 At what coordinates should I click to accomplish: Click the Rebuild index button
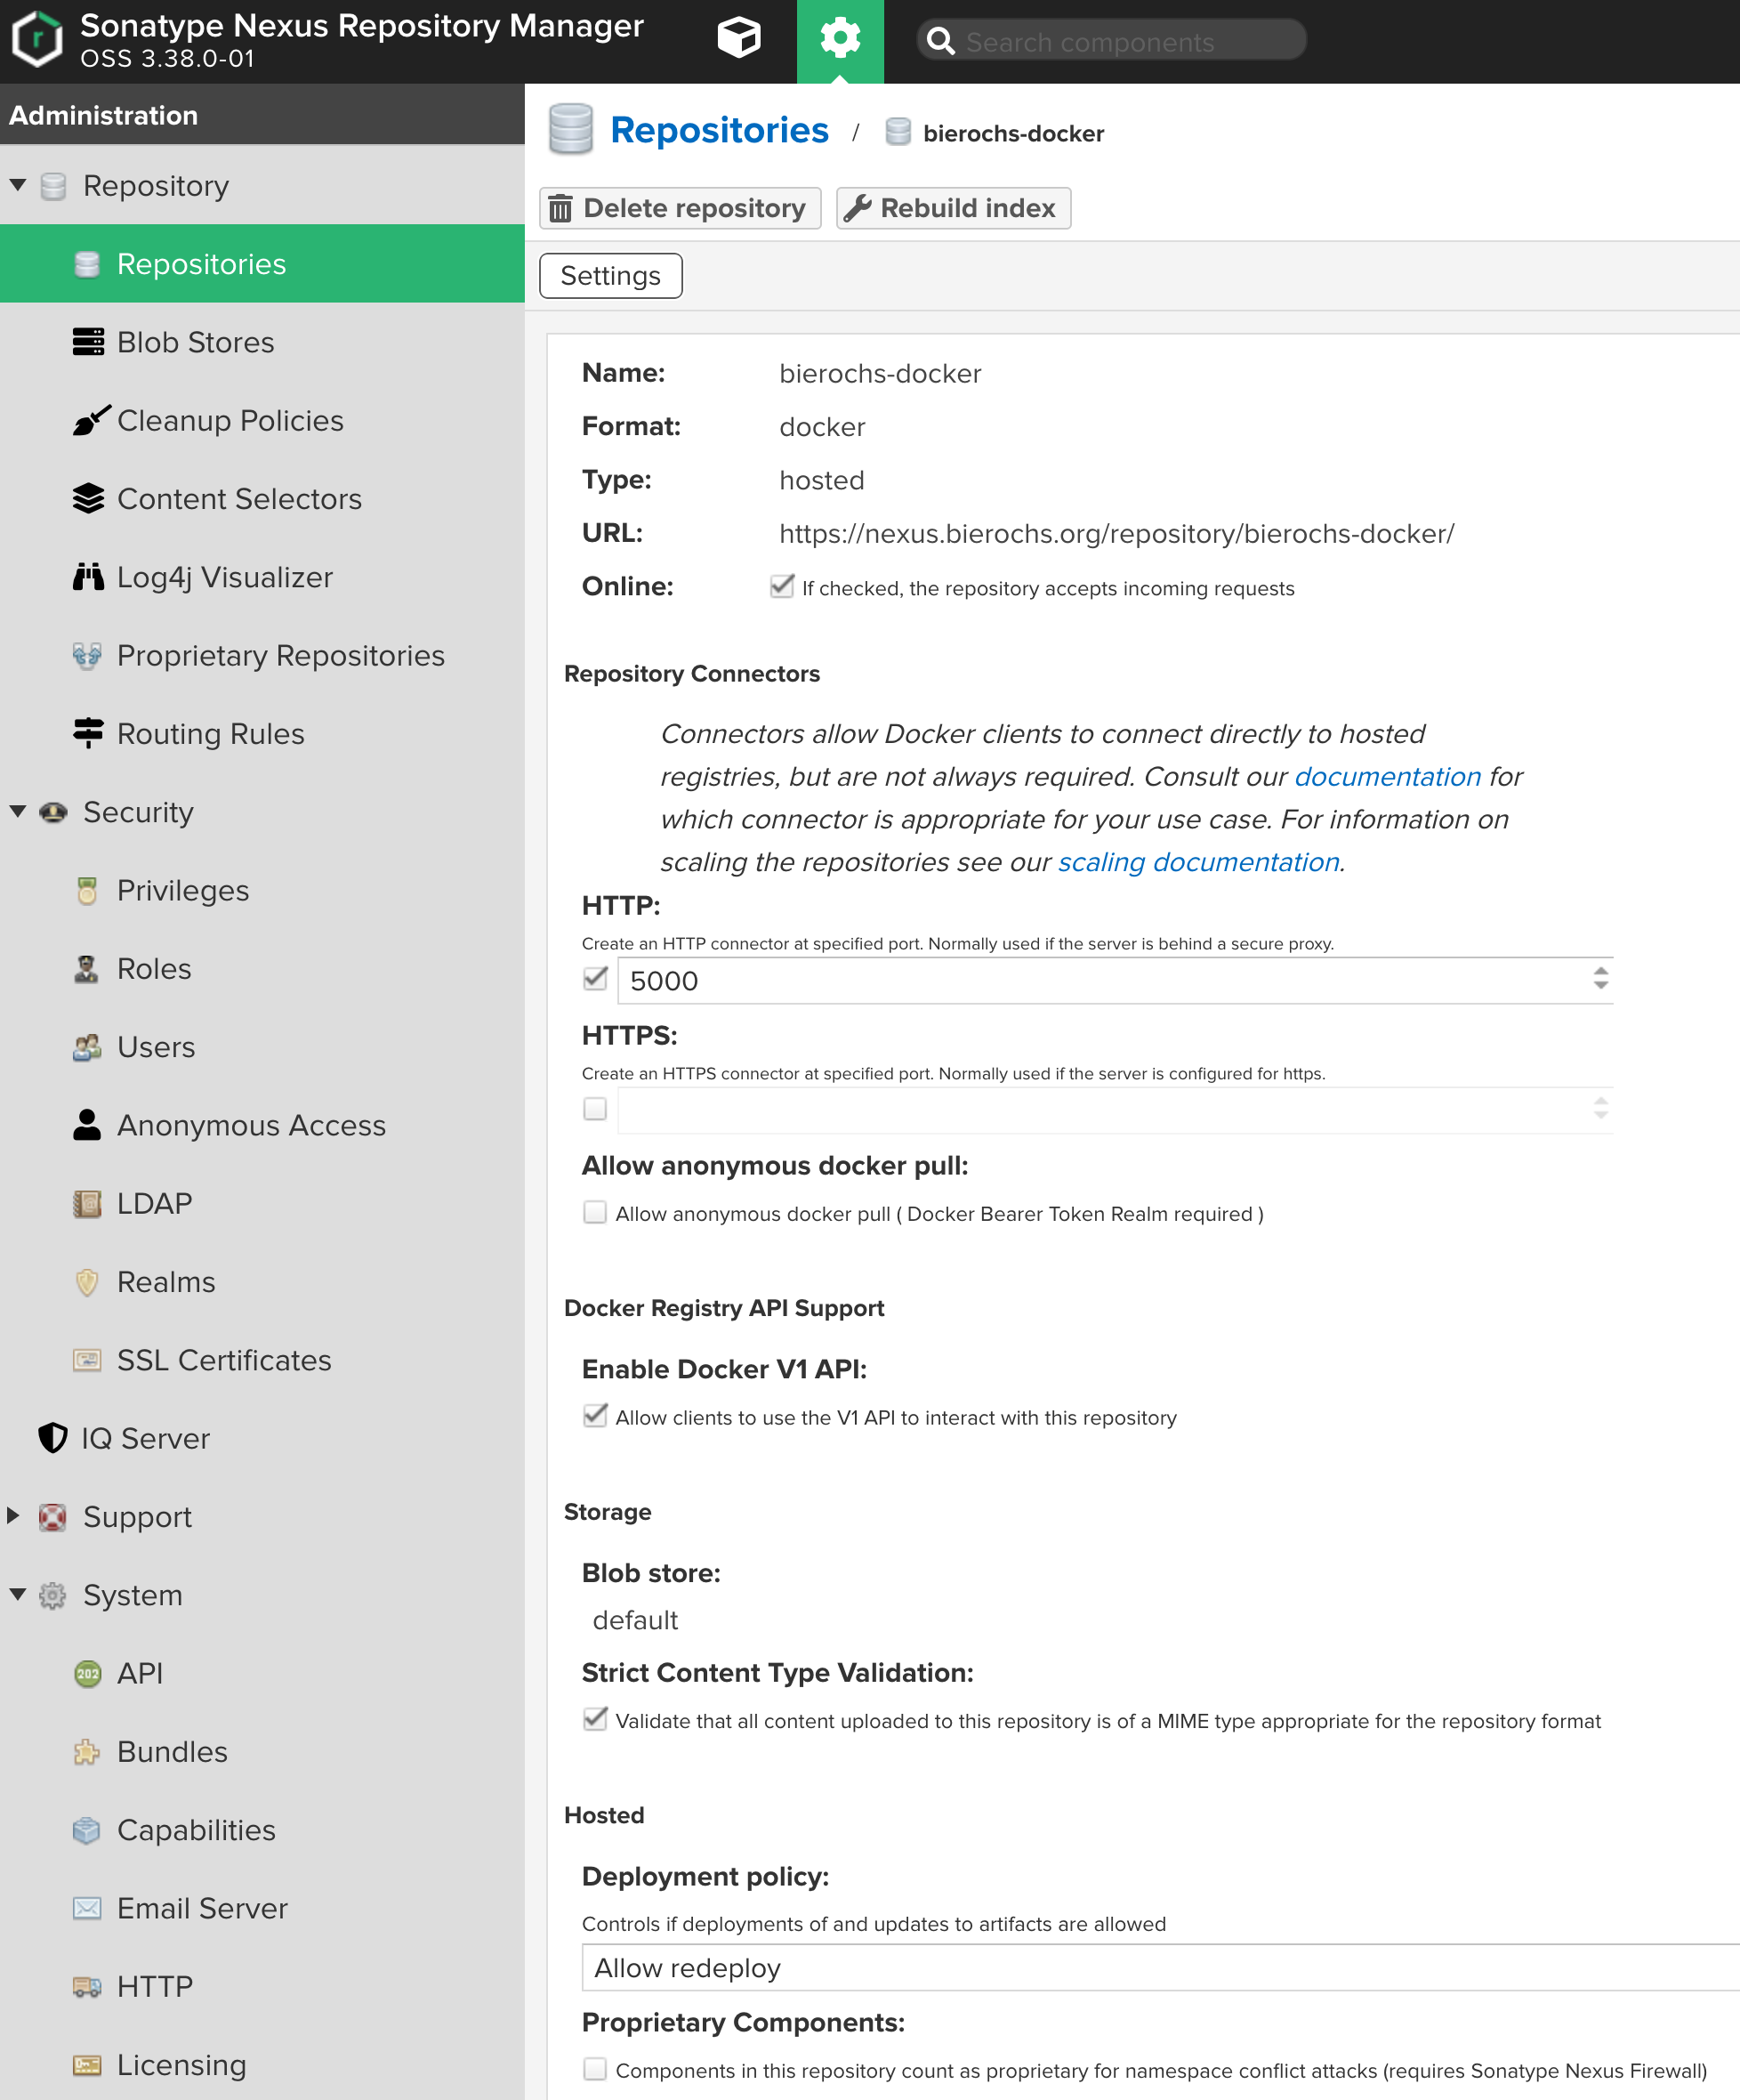(954, 208)
